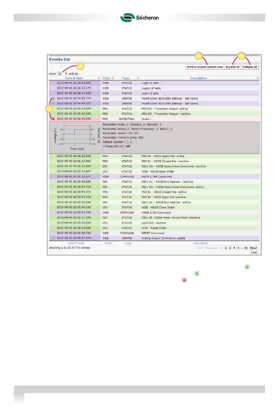Go to the Next page
This screenshot has height=407, width=279.
[254, 248]
